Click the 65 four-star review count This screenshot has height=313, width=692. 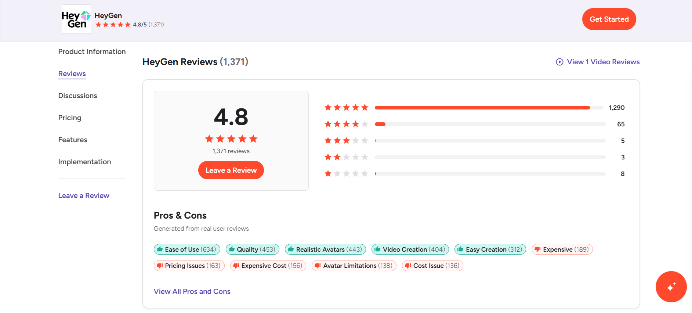[x=621, y=124]
